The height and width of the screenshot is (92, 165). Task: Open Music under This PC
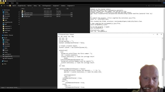click(x=6, y=48)
